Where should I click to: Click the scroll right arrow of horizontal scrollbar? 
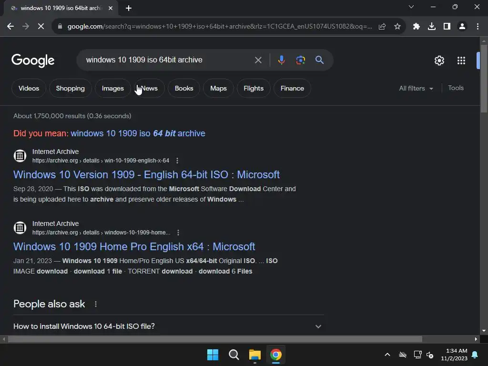click(x=476, y=339)
